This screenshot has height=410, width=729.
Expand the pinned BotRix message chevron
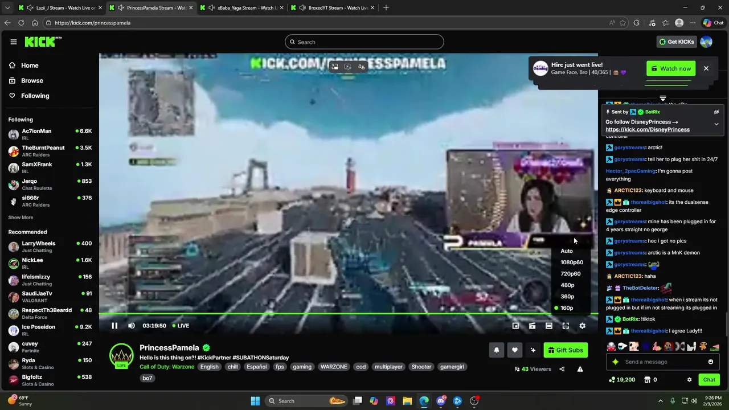(716, 124)
